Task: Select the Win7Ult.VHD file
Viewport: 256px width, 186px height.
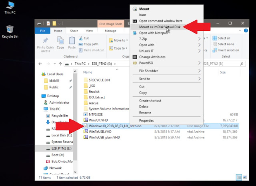Action: [96, 120]
